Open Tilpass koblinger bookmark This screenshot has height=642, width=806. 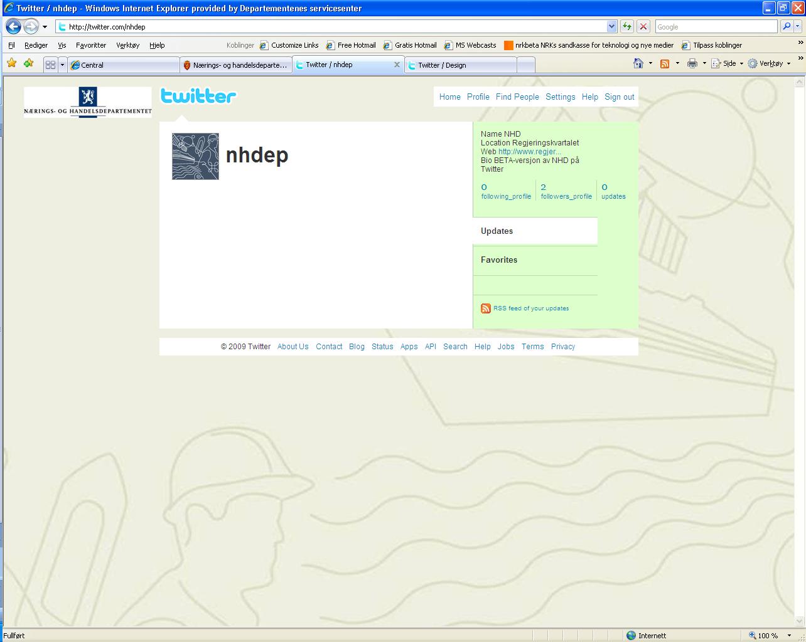pos(712,45)
